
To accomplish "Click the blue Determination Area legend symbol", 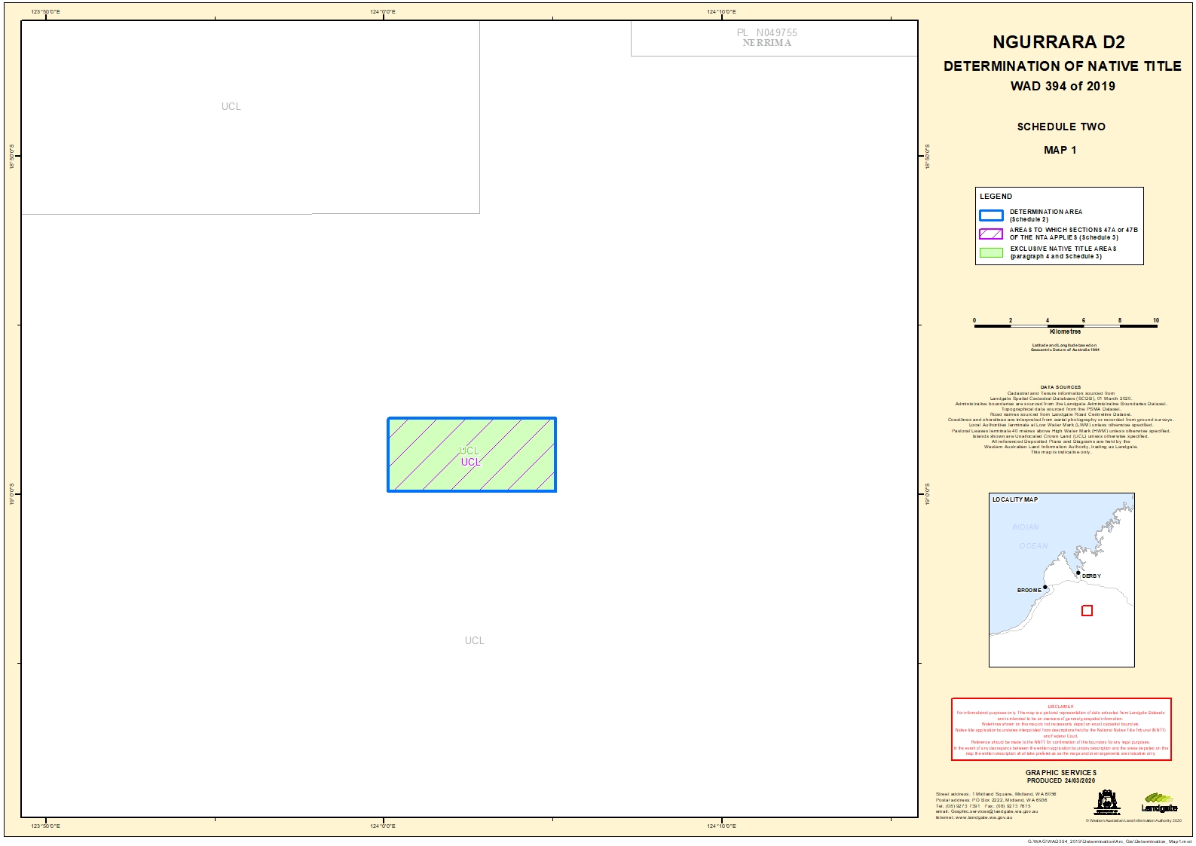I will pyautogui.click(x=990, y=215).
